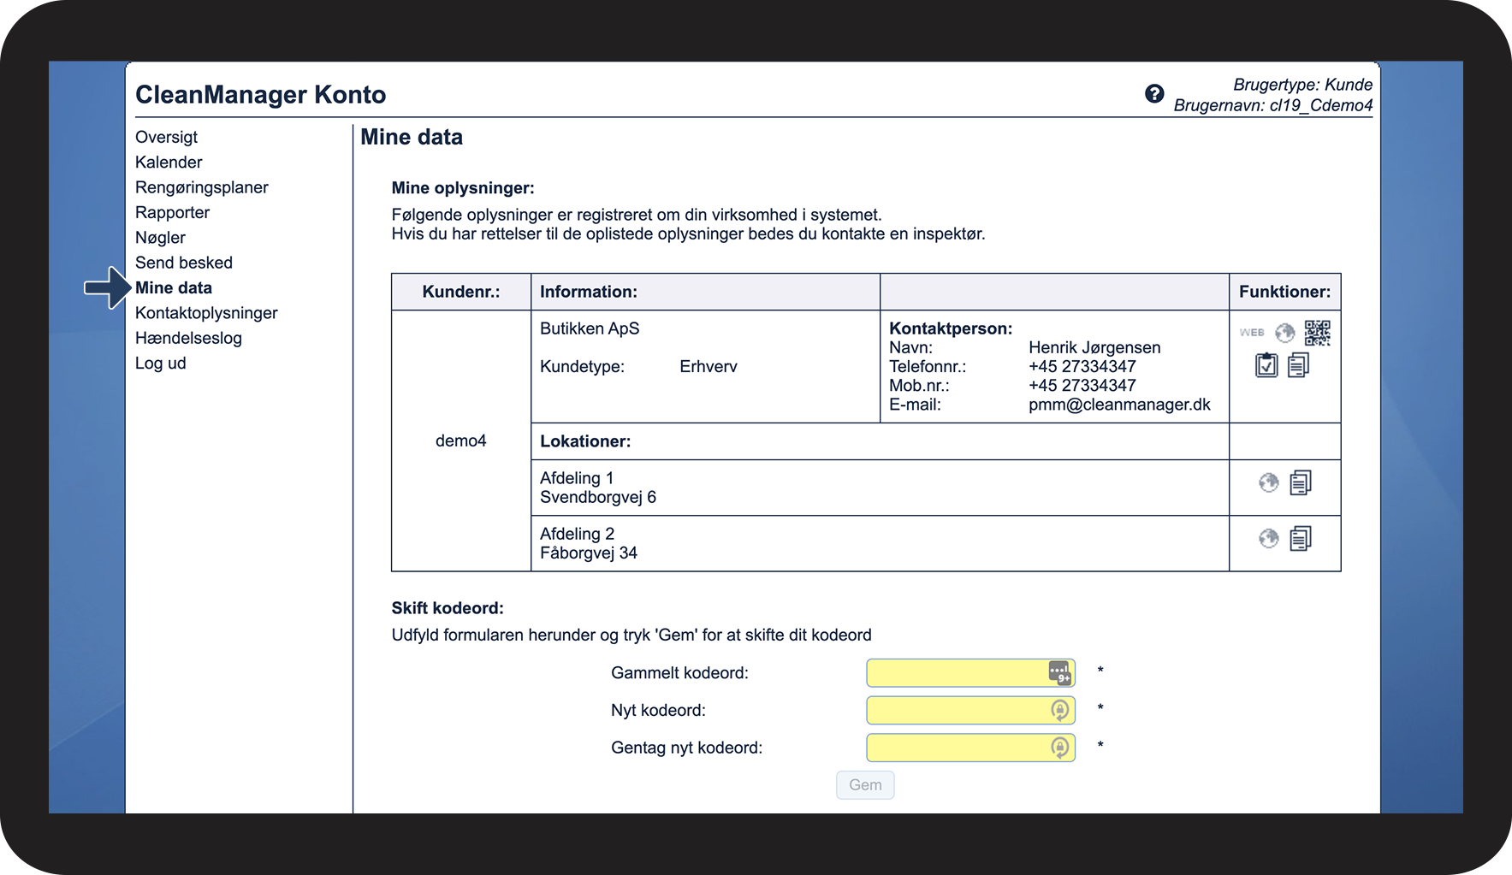Click the Mine oplysninger: heading

click(463, 188)
